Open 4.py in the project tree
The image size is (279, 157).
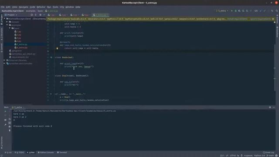[x=18, y=41]
